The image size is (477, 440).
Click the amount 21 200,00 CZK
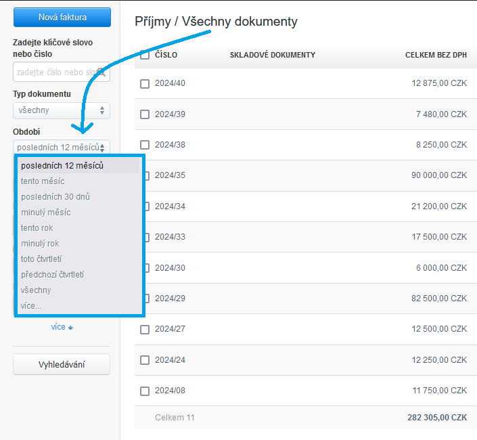439,206
